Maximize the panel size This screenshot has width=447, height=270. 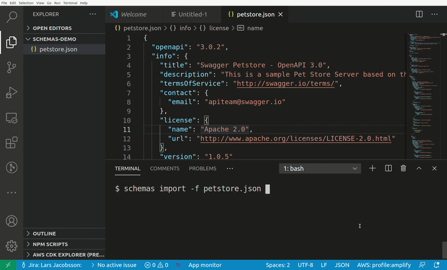point(419,168)
